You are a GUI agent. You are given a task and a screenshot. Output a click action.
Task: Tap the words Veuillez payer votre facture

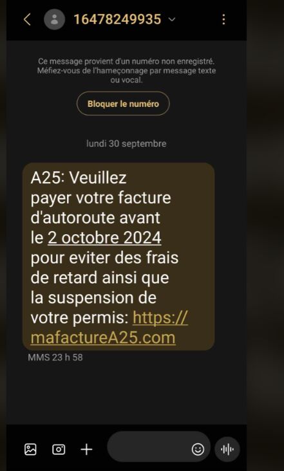100,188
